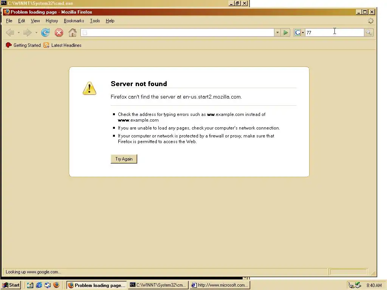Switch to microsoft.com Internet Explorer taskbar button

(220, 285)
